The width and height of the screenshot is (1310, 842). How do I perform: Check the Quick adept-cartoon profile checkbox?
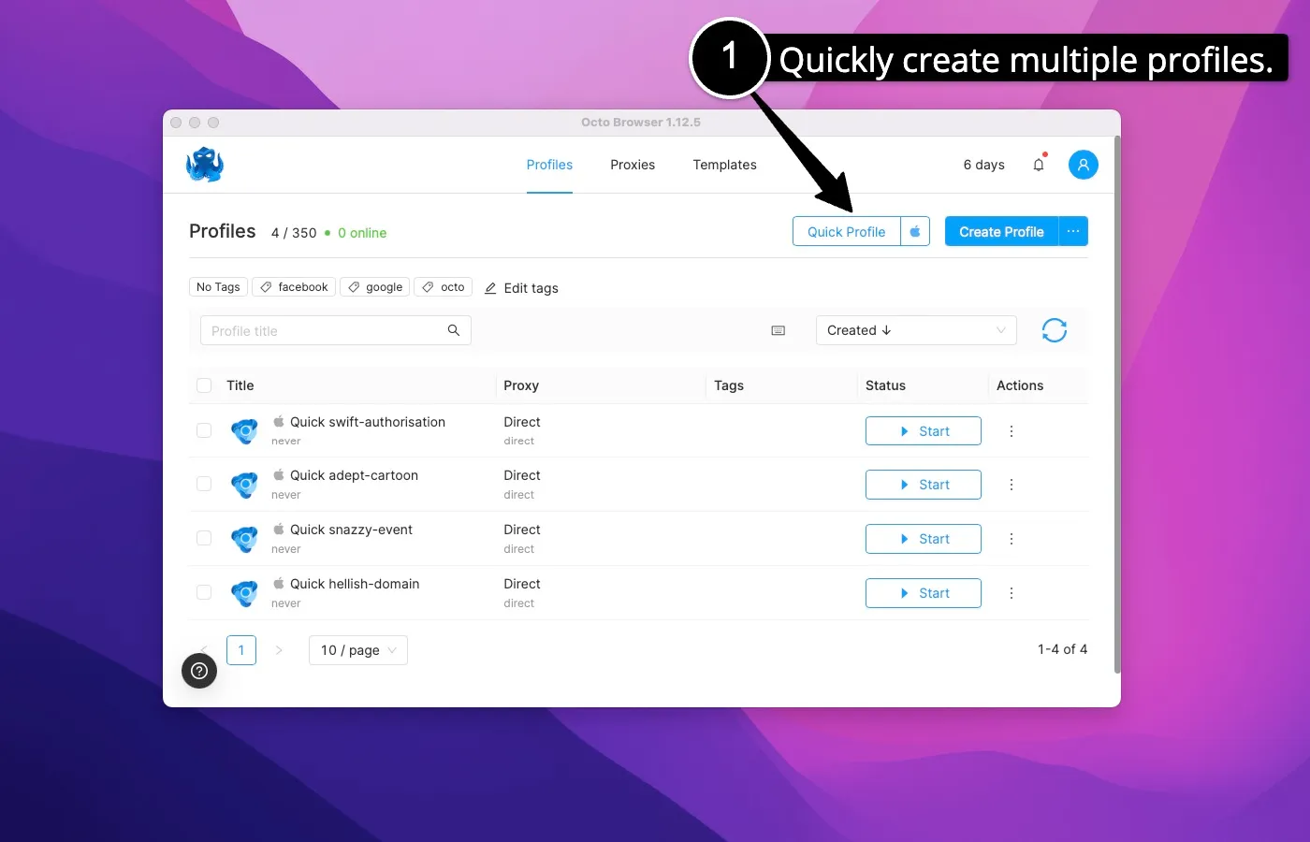[204, 484]
